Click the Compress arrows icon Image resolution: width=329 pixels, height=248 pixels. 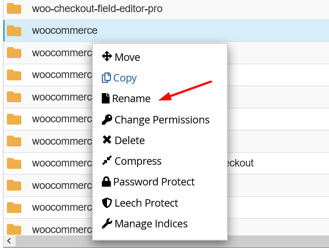coord(107,161)
